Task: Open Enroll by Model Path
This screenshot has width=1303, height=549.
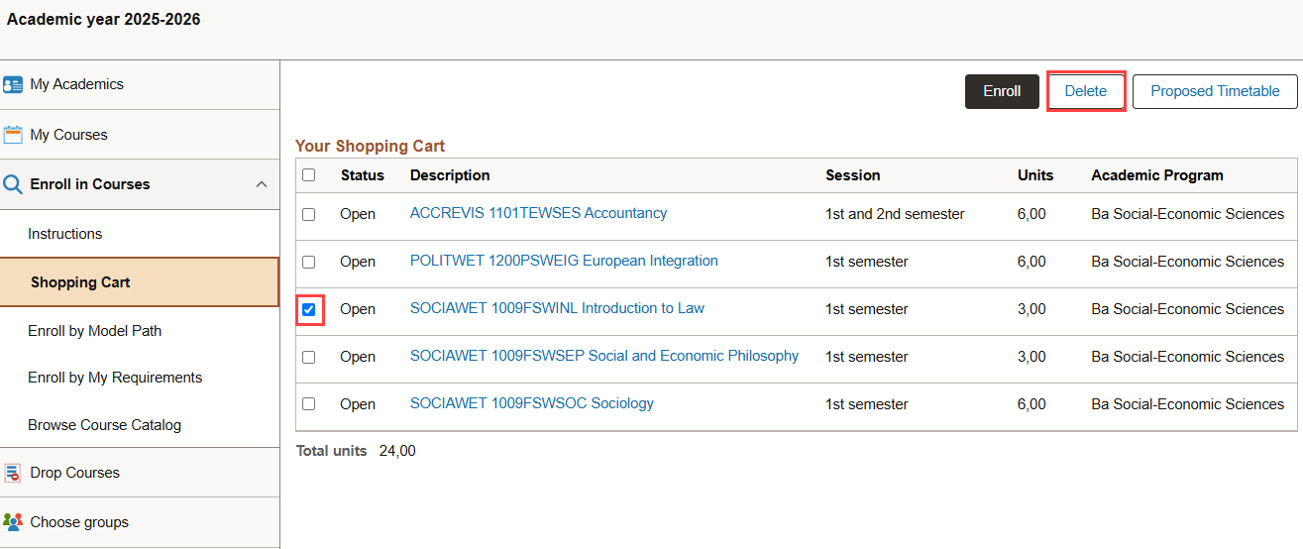Action: pyautogui.click(x=95, y=331)
